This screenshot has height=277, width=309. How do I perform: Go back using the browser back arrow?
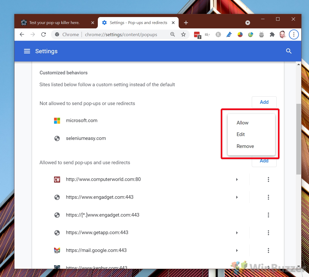click(x=22, y=35)
